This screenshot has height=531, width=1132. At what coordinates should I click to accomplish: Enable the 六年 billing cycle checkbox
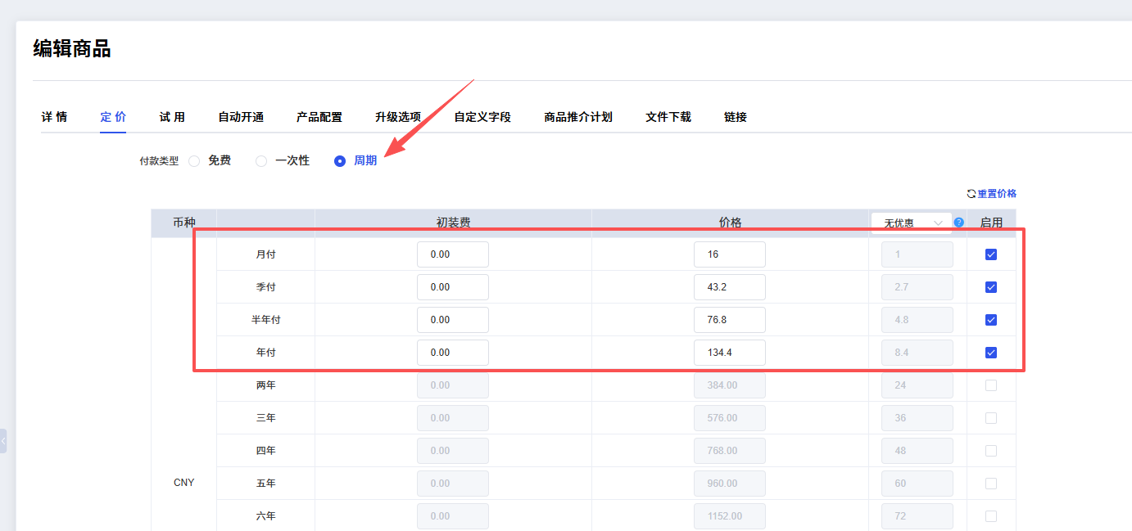point(991,516)
